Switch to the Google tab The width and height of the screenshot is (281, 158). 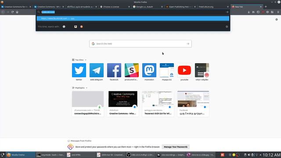pos(148,7)
